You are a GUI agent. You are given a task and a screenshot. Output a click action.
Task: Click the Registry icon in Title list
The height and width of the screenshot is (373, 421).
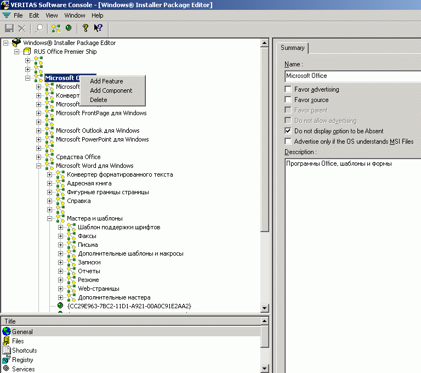(x=6, y=359)
